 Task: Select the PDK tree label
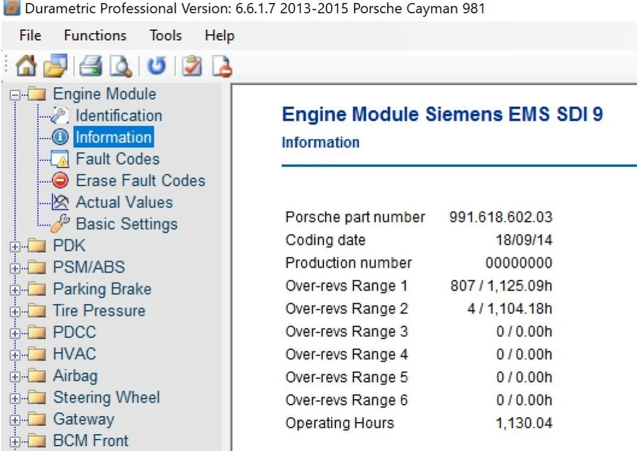click(70, 246)
